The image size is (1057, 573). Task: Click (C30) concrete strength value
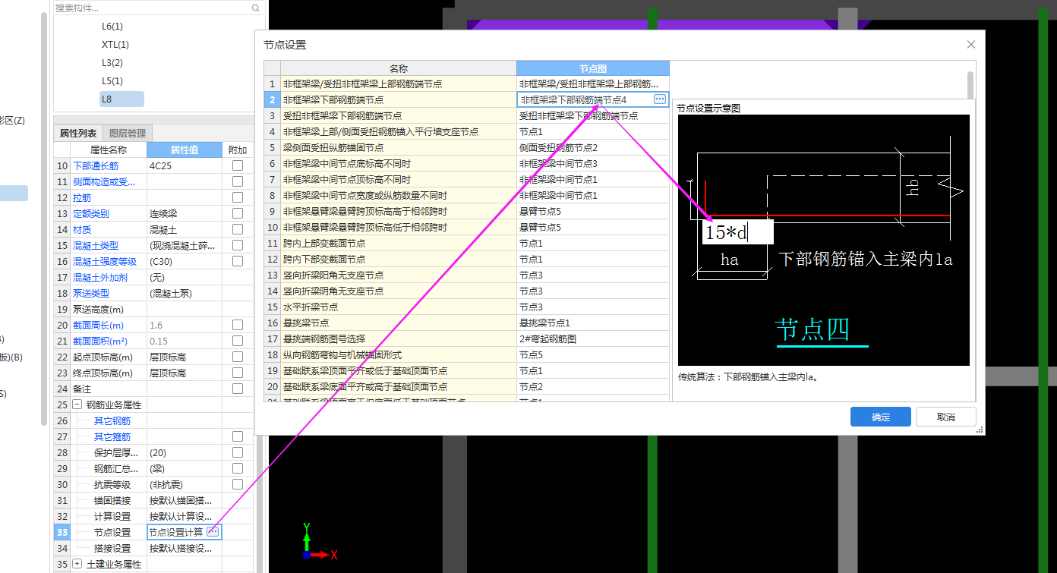click(x=185, y=261)
